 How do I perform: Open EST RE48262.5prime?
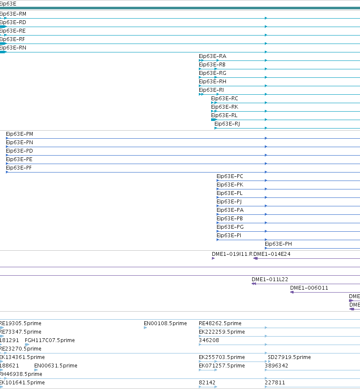point(220,323)
